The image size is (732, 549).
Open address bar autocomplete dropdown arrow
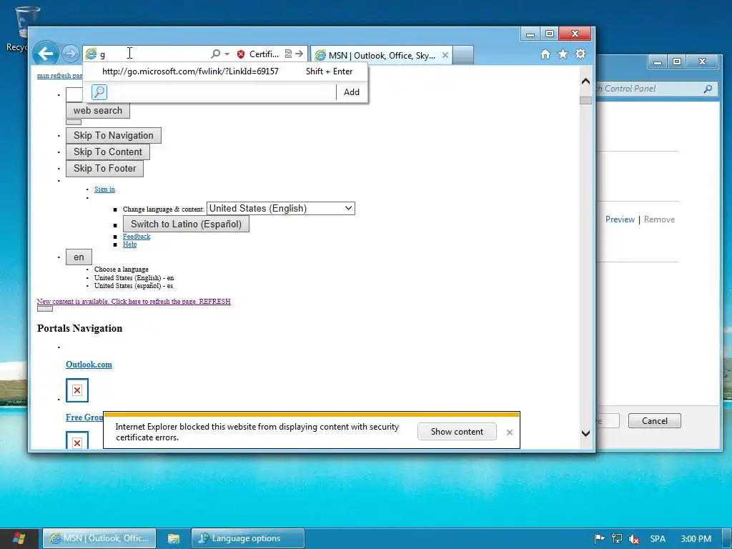(x=227, y=54)
